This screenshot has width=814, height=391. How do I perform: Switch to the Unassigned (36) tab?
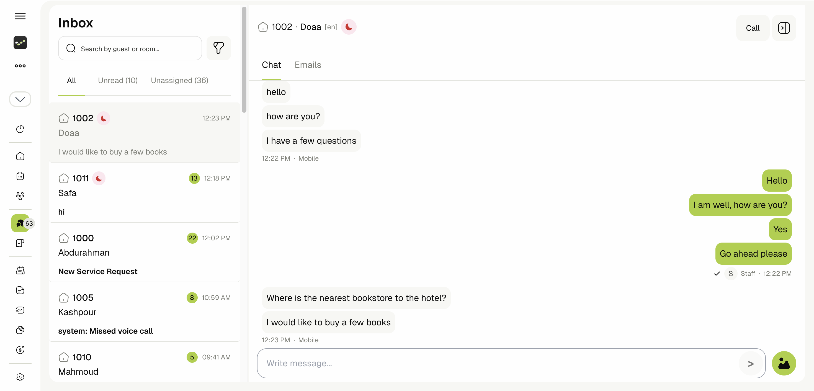(x=179, y=81)
